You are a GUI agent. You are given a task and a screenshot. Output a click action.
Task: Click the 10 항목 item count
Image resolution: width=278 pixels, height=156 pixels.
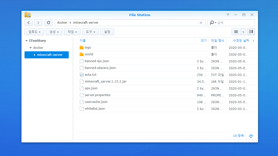point(238,136)
